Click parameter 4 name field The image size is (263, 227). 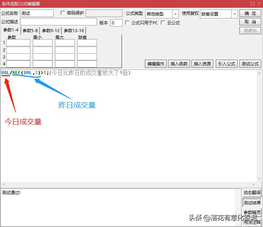pos(18,64)
